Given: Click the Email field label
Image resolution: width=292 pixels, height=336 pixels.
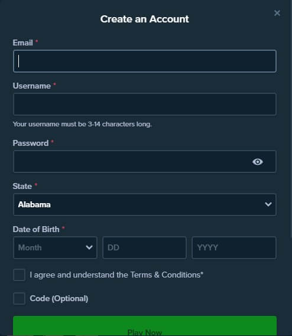Looking at the screenshot, I should tap(22, 43).
